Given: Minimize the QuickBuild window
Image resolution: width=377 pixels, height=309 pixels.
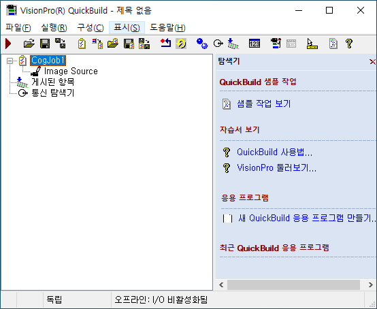Looking at the screenshot, I should pyautogui.click(x=299, y=10).
